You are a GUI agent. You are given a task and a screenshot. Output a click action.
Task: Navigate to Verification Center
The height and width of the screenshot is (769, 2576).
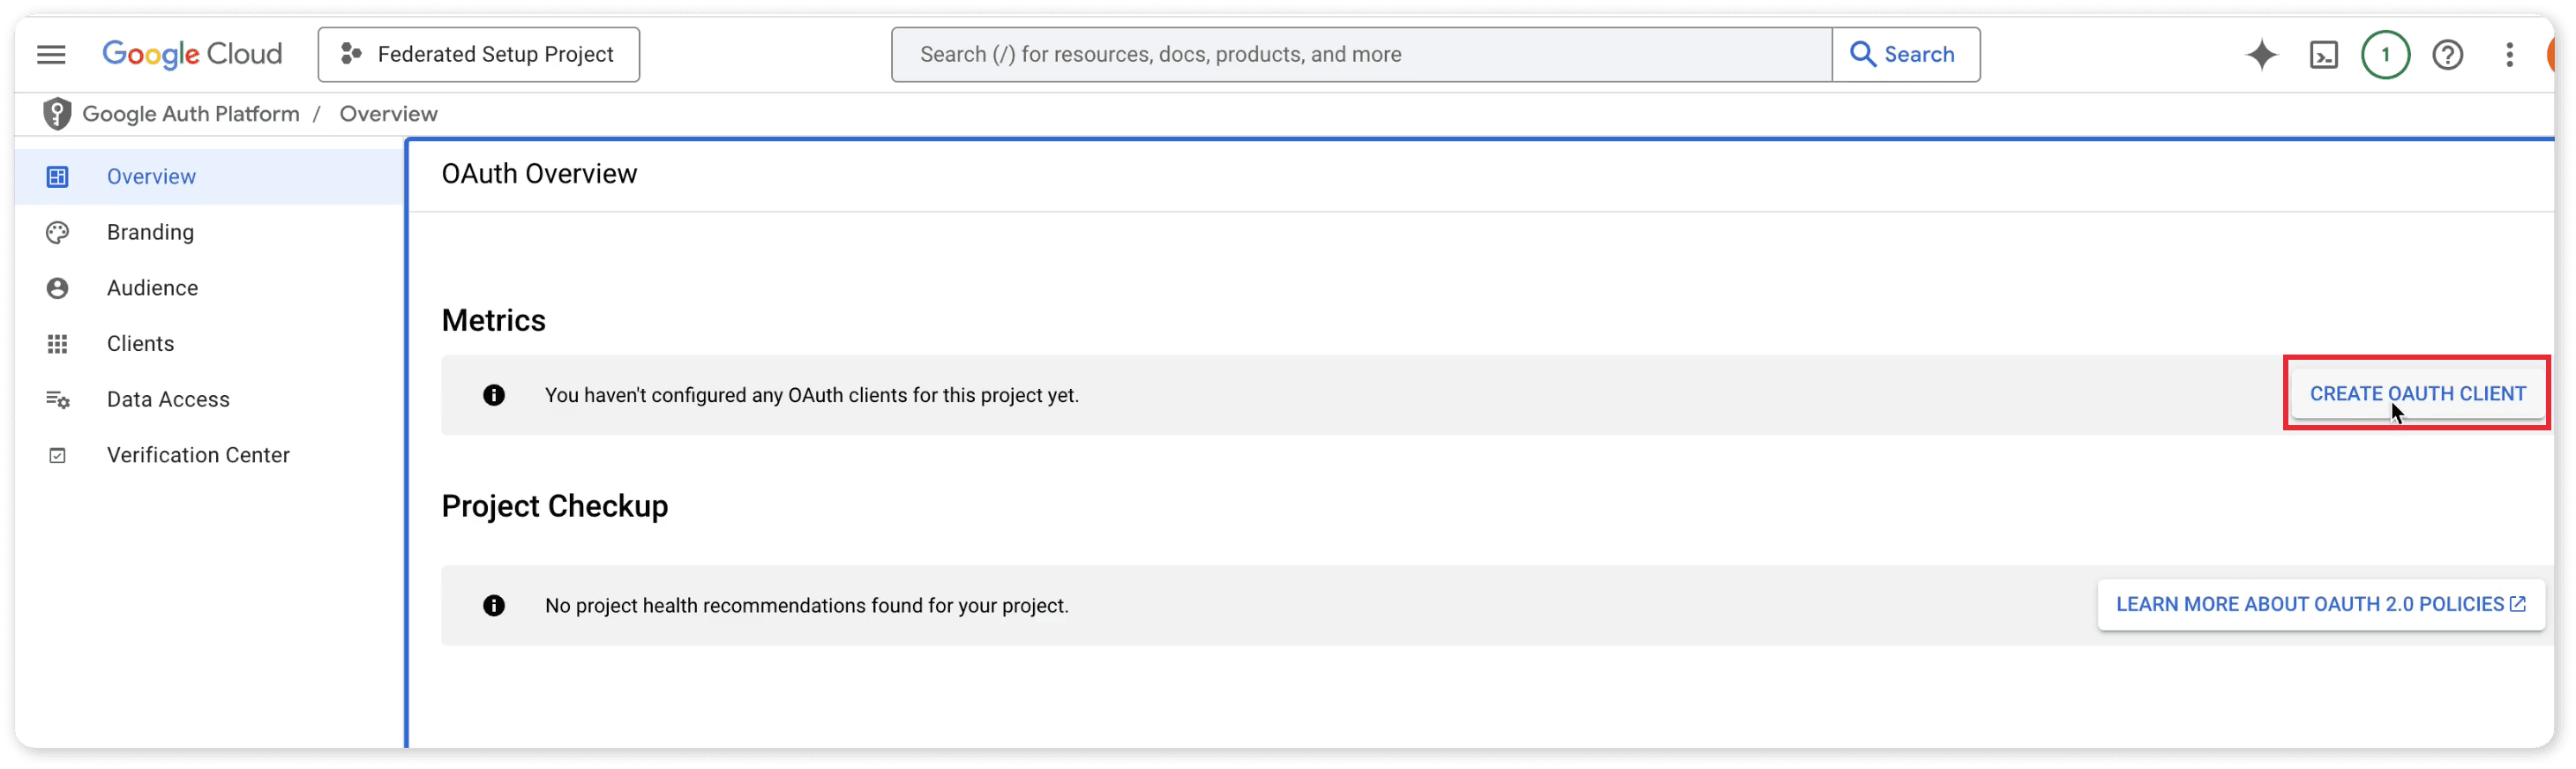(198, 455)
